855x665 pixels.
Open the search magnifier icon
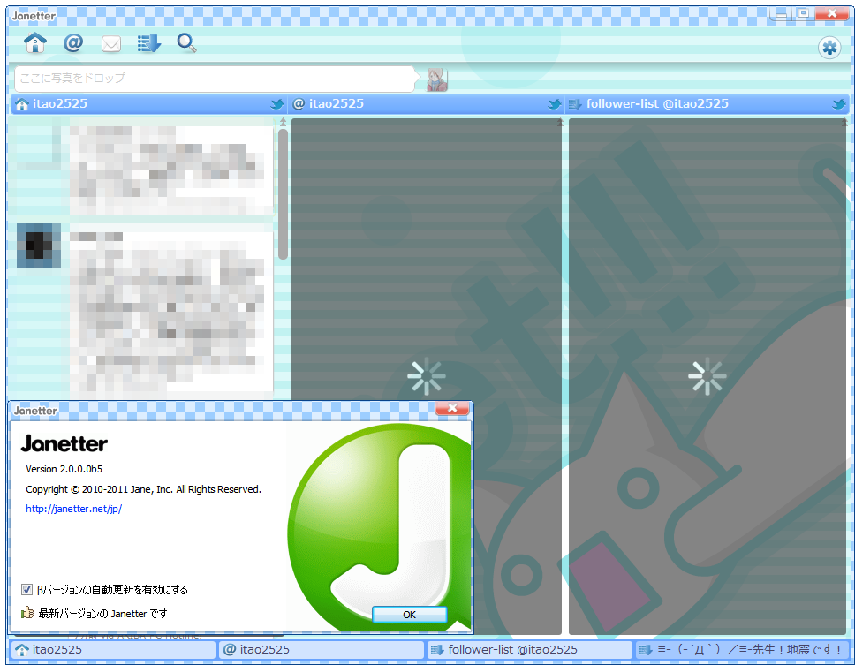pos(186,42)
